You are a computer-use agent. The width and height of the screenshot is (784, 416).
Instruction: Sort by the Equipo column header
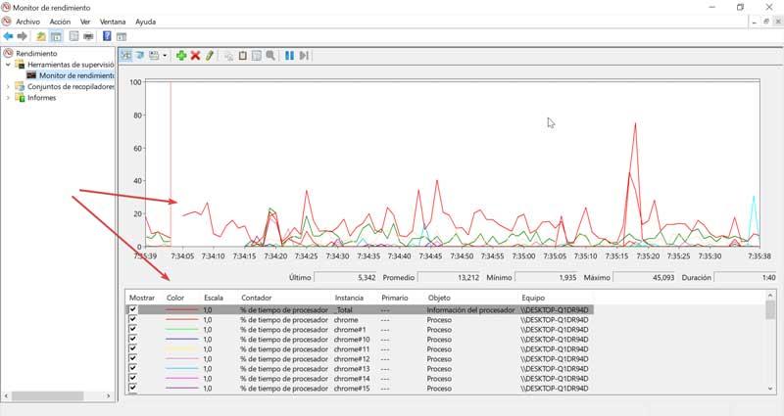point(533,298)
